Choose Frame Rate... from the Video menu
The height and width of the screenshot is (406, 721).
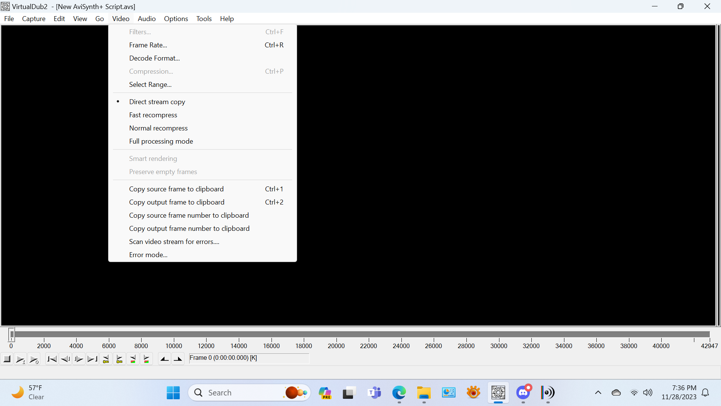[x=148, y=45]
